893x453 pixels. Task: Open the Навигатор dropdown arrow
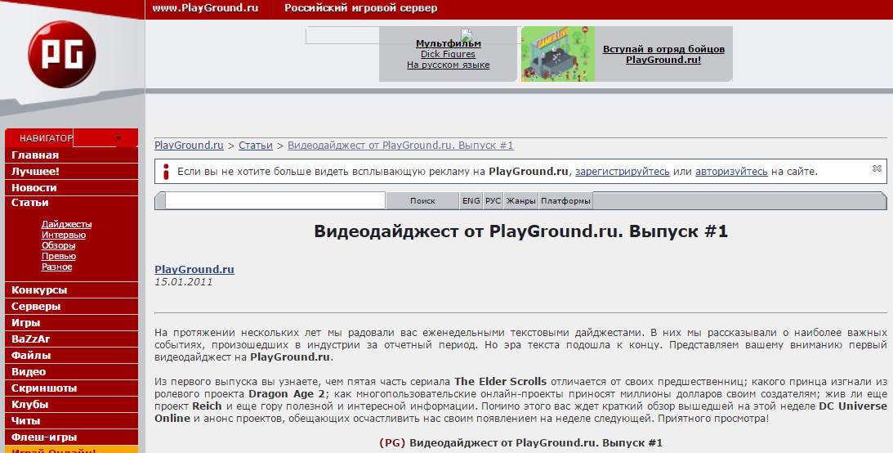118,138
